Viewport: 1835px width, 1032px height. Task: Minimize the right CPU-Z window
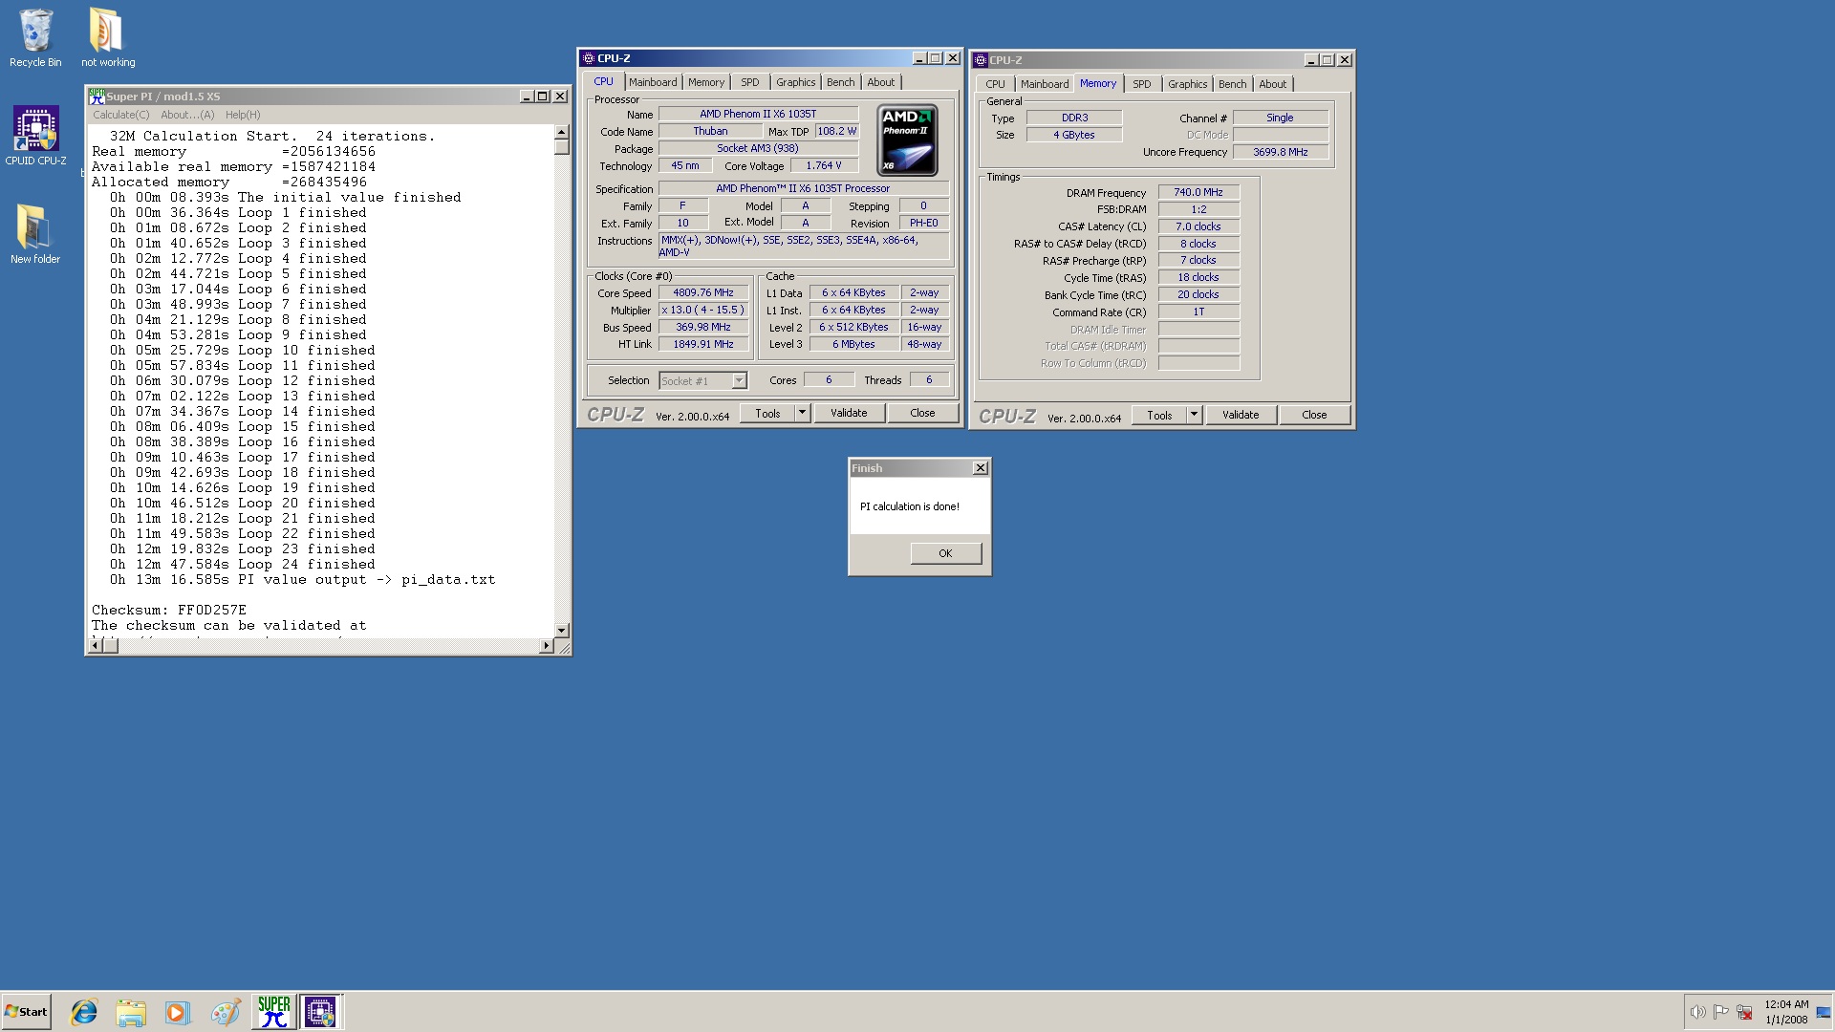point(1311,60)
